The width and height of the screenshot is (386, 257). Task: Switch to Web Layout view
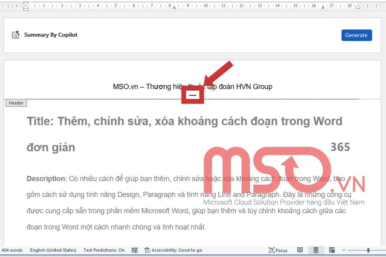tap(332, 250)
